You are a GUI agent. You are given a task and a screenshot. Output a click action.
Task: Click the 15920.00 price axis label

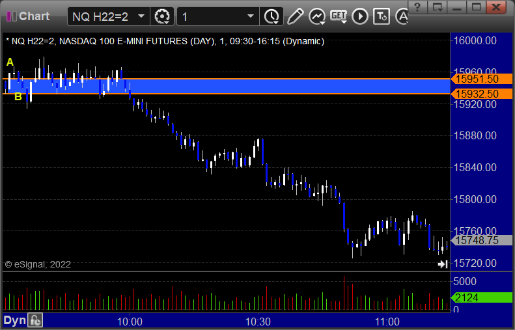[475, 104]
